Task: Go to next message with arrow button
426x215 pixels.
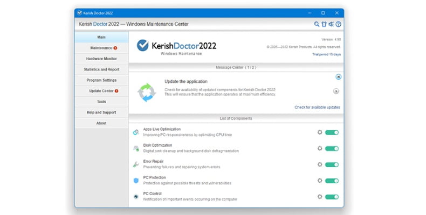Action: [336, 91]
